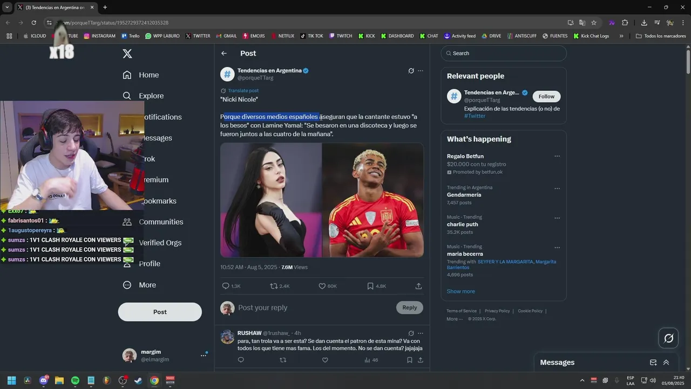
Task: Open Tendencias en Argentina profile avatar
Action: [x=227, y=74]
